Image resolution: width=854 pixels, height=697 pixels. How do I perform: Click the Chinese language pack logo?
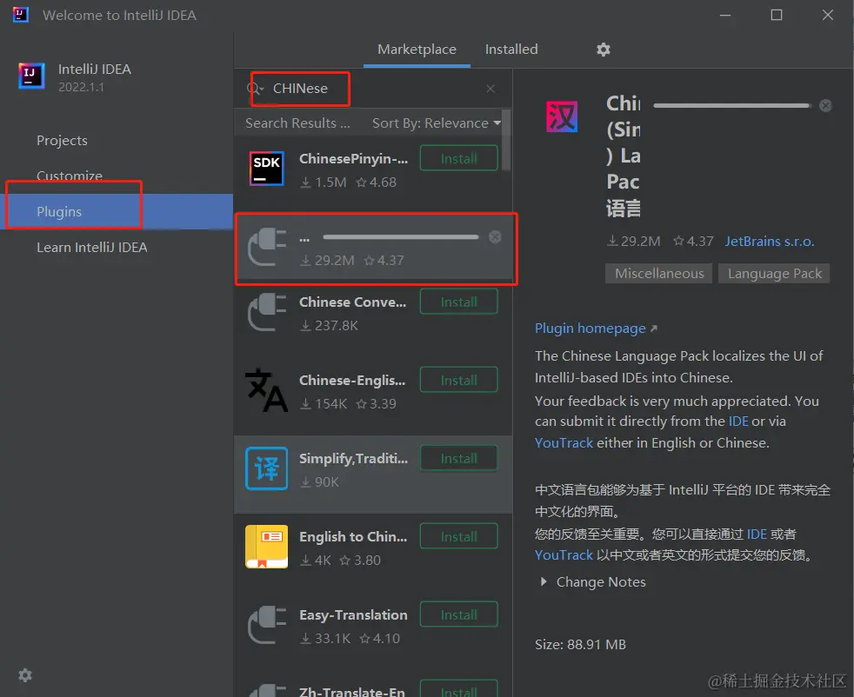coord(562,117)
